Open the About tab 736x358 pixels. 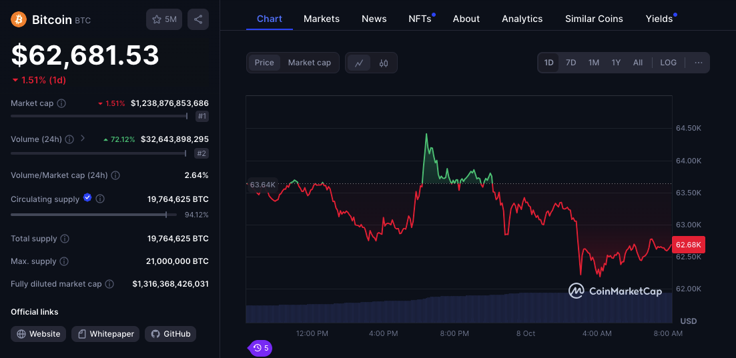click(x=466, y=19)
